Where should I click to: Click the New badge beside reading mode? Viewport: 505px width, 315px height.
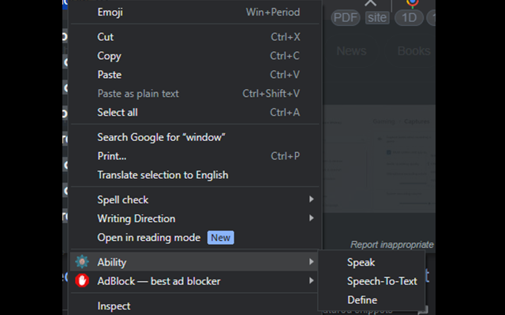(x=221, y=238)
